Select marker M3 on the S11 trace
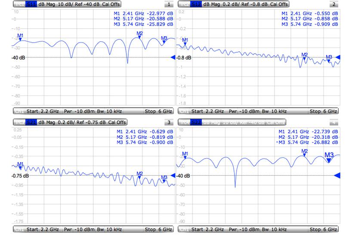This screenshot has height=237, width=355. pyautogui.click(x=164, y=40)
